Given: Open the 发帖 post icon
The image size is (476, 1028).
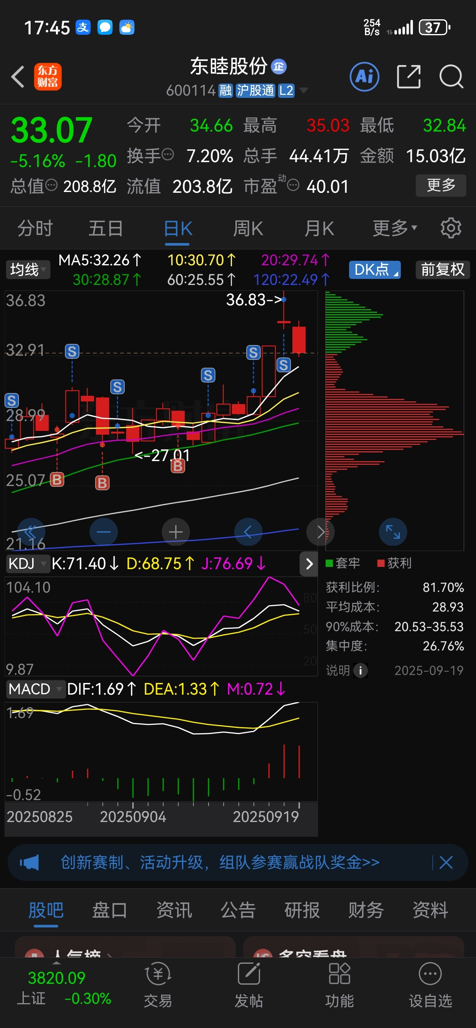Looking at the screenshot, I should tap(249, 985).
